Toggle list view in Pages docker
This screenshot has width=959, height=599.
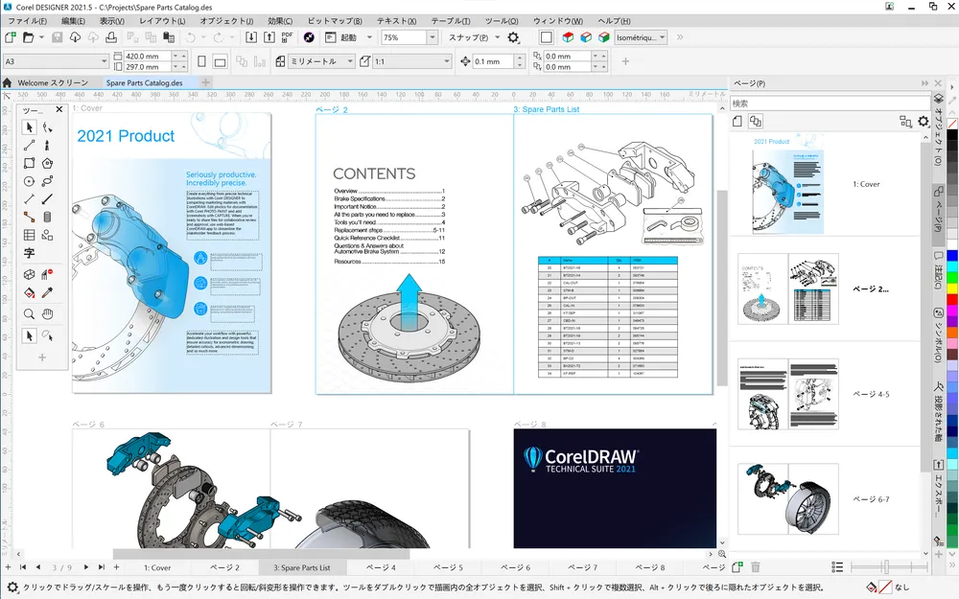pos(837,567)
